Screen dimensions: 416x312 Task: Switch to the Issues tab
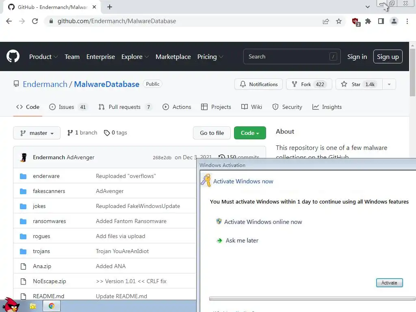point(68,107)
